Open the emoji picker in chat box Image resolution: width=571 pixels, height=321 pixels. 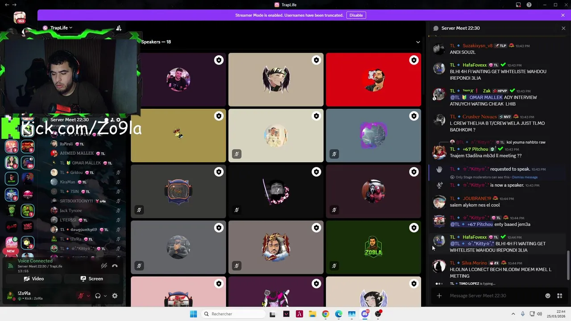(548, 296)
